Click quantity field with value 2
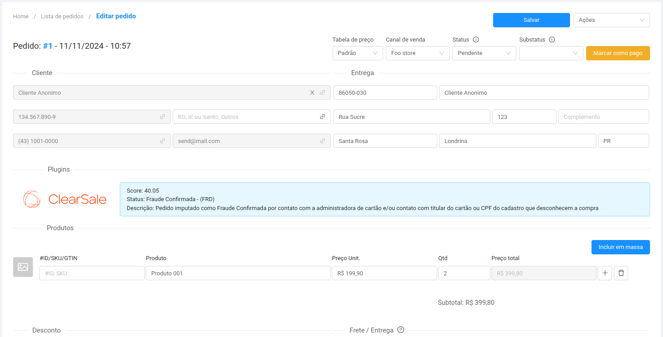 click(464, 273)
